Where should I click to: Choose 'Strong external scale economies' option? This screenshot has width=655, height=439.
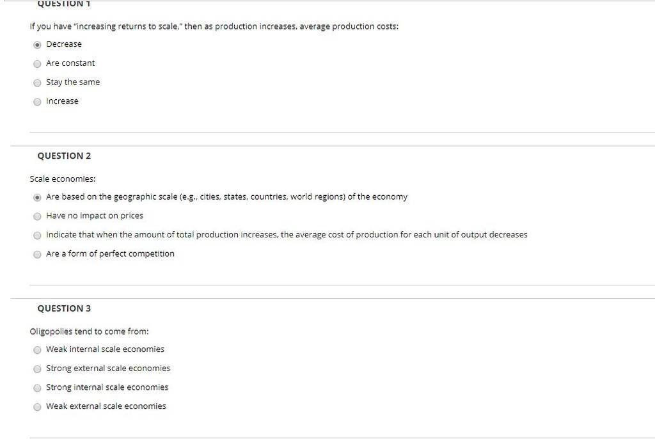click(x=37, y=369)
